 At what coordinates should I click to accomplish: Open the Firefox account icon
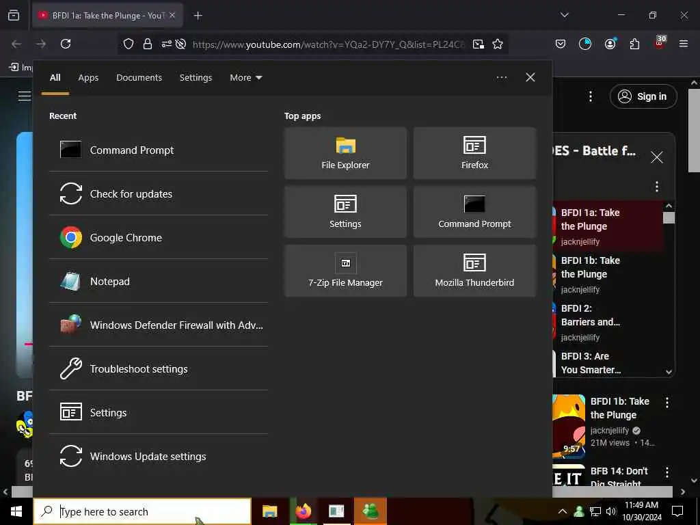click(x=610, y=44)
